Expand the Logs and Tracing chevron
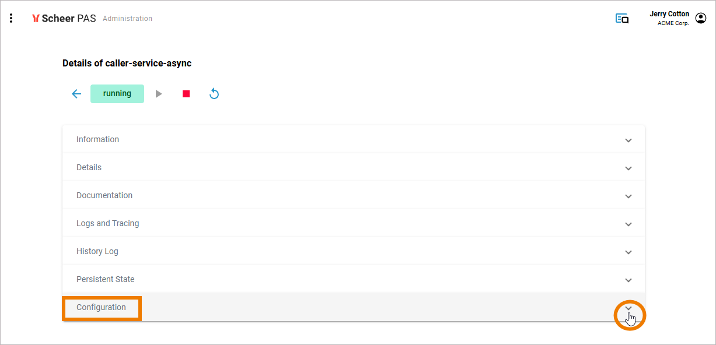Viewport: 716px width, 345px height. tap(628, 224)
